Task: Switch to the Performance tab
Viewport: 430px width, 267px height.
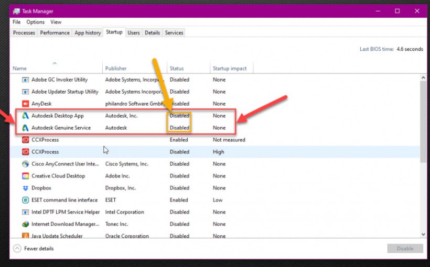Action: (55, 33)
